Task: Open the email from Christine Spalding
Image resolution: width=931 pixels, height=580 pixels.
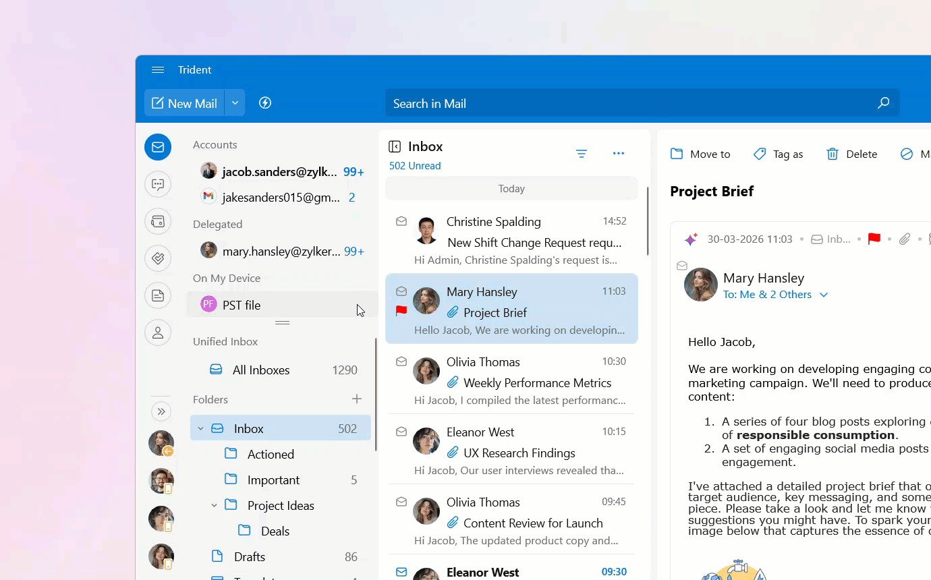Action: (511, 238)
